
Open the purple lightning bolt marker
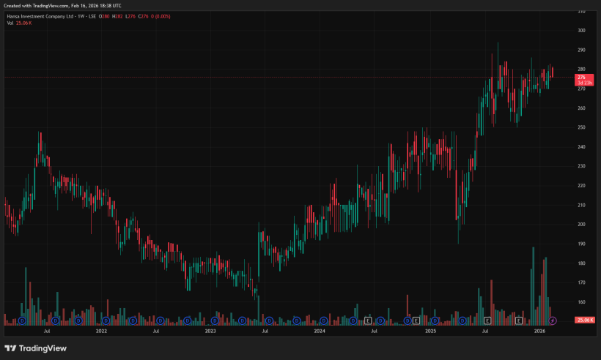[553, 320]
